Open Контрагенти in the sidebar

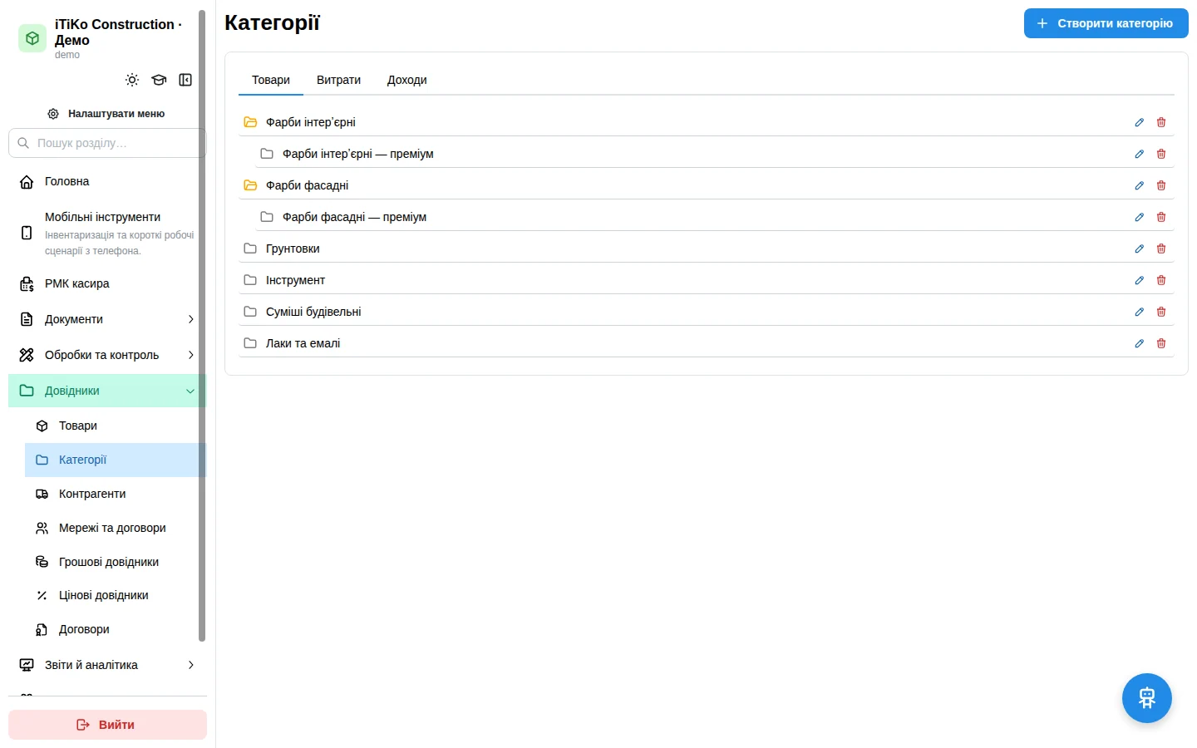point(116,494)
